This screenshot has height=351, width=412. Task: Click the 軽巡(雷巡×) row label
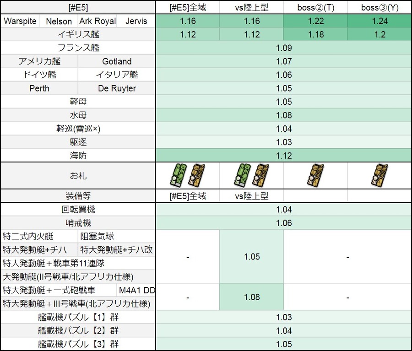coord(78,129)
